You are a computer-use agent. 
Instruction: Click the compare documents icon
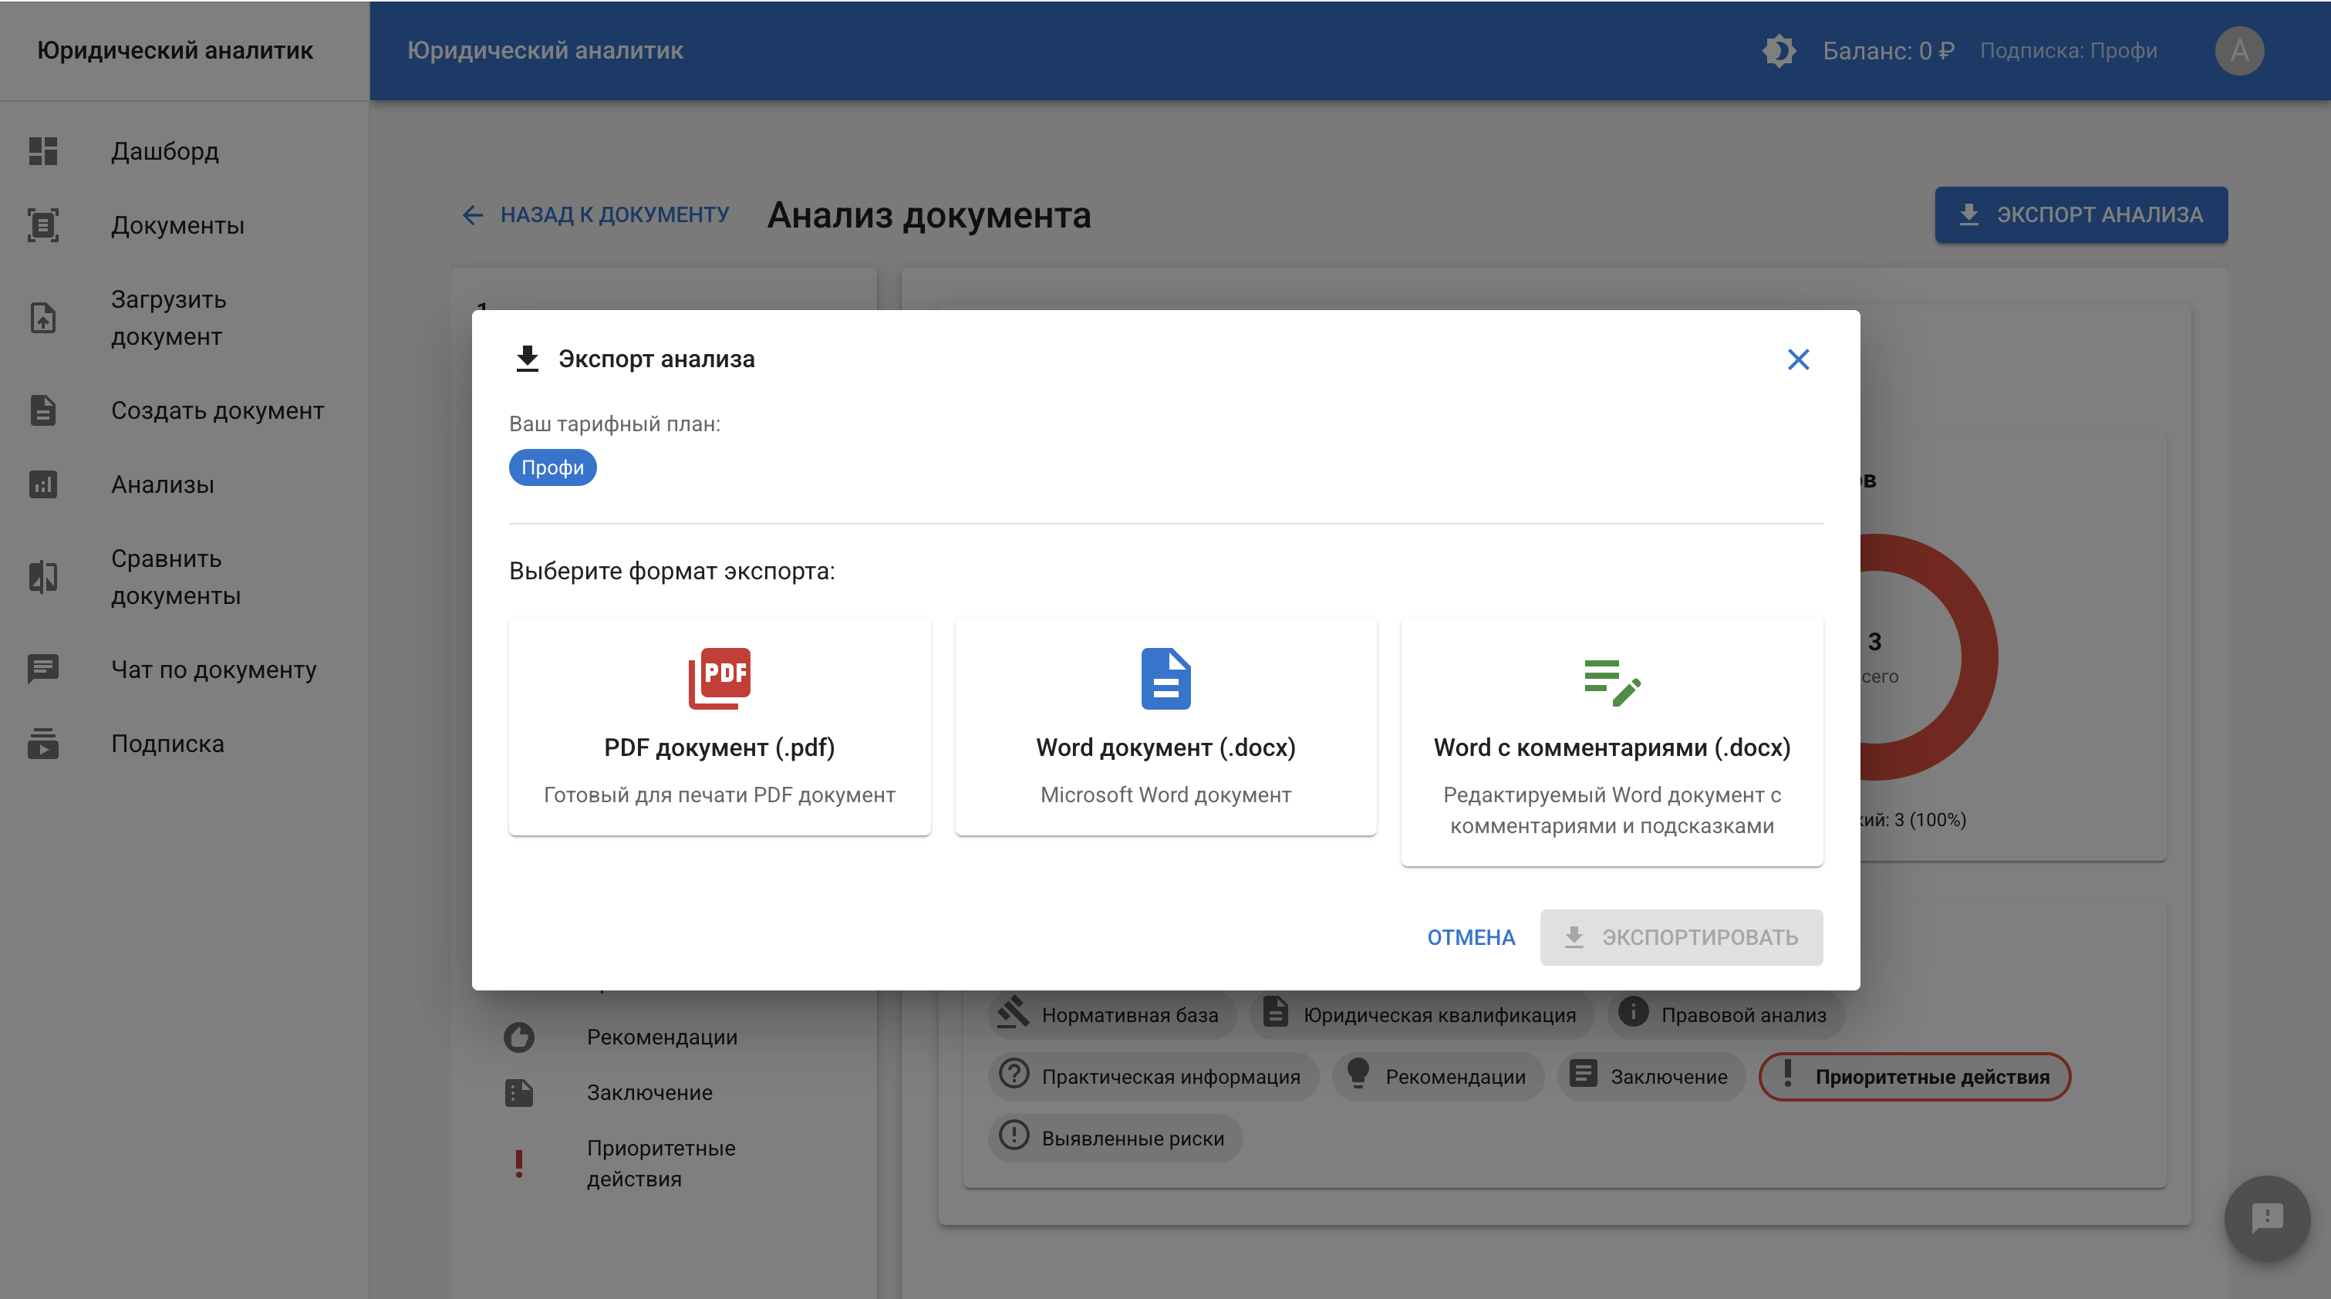point(42,577)
